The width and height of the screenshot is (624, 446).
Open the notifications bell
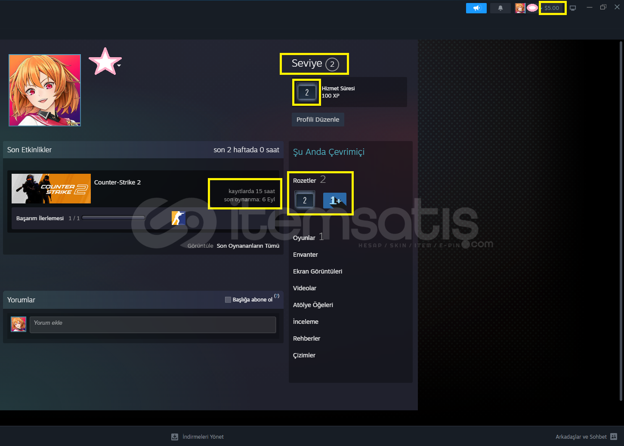coord(500,8)
